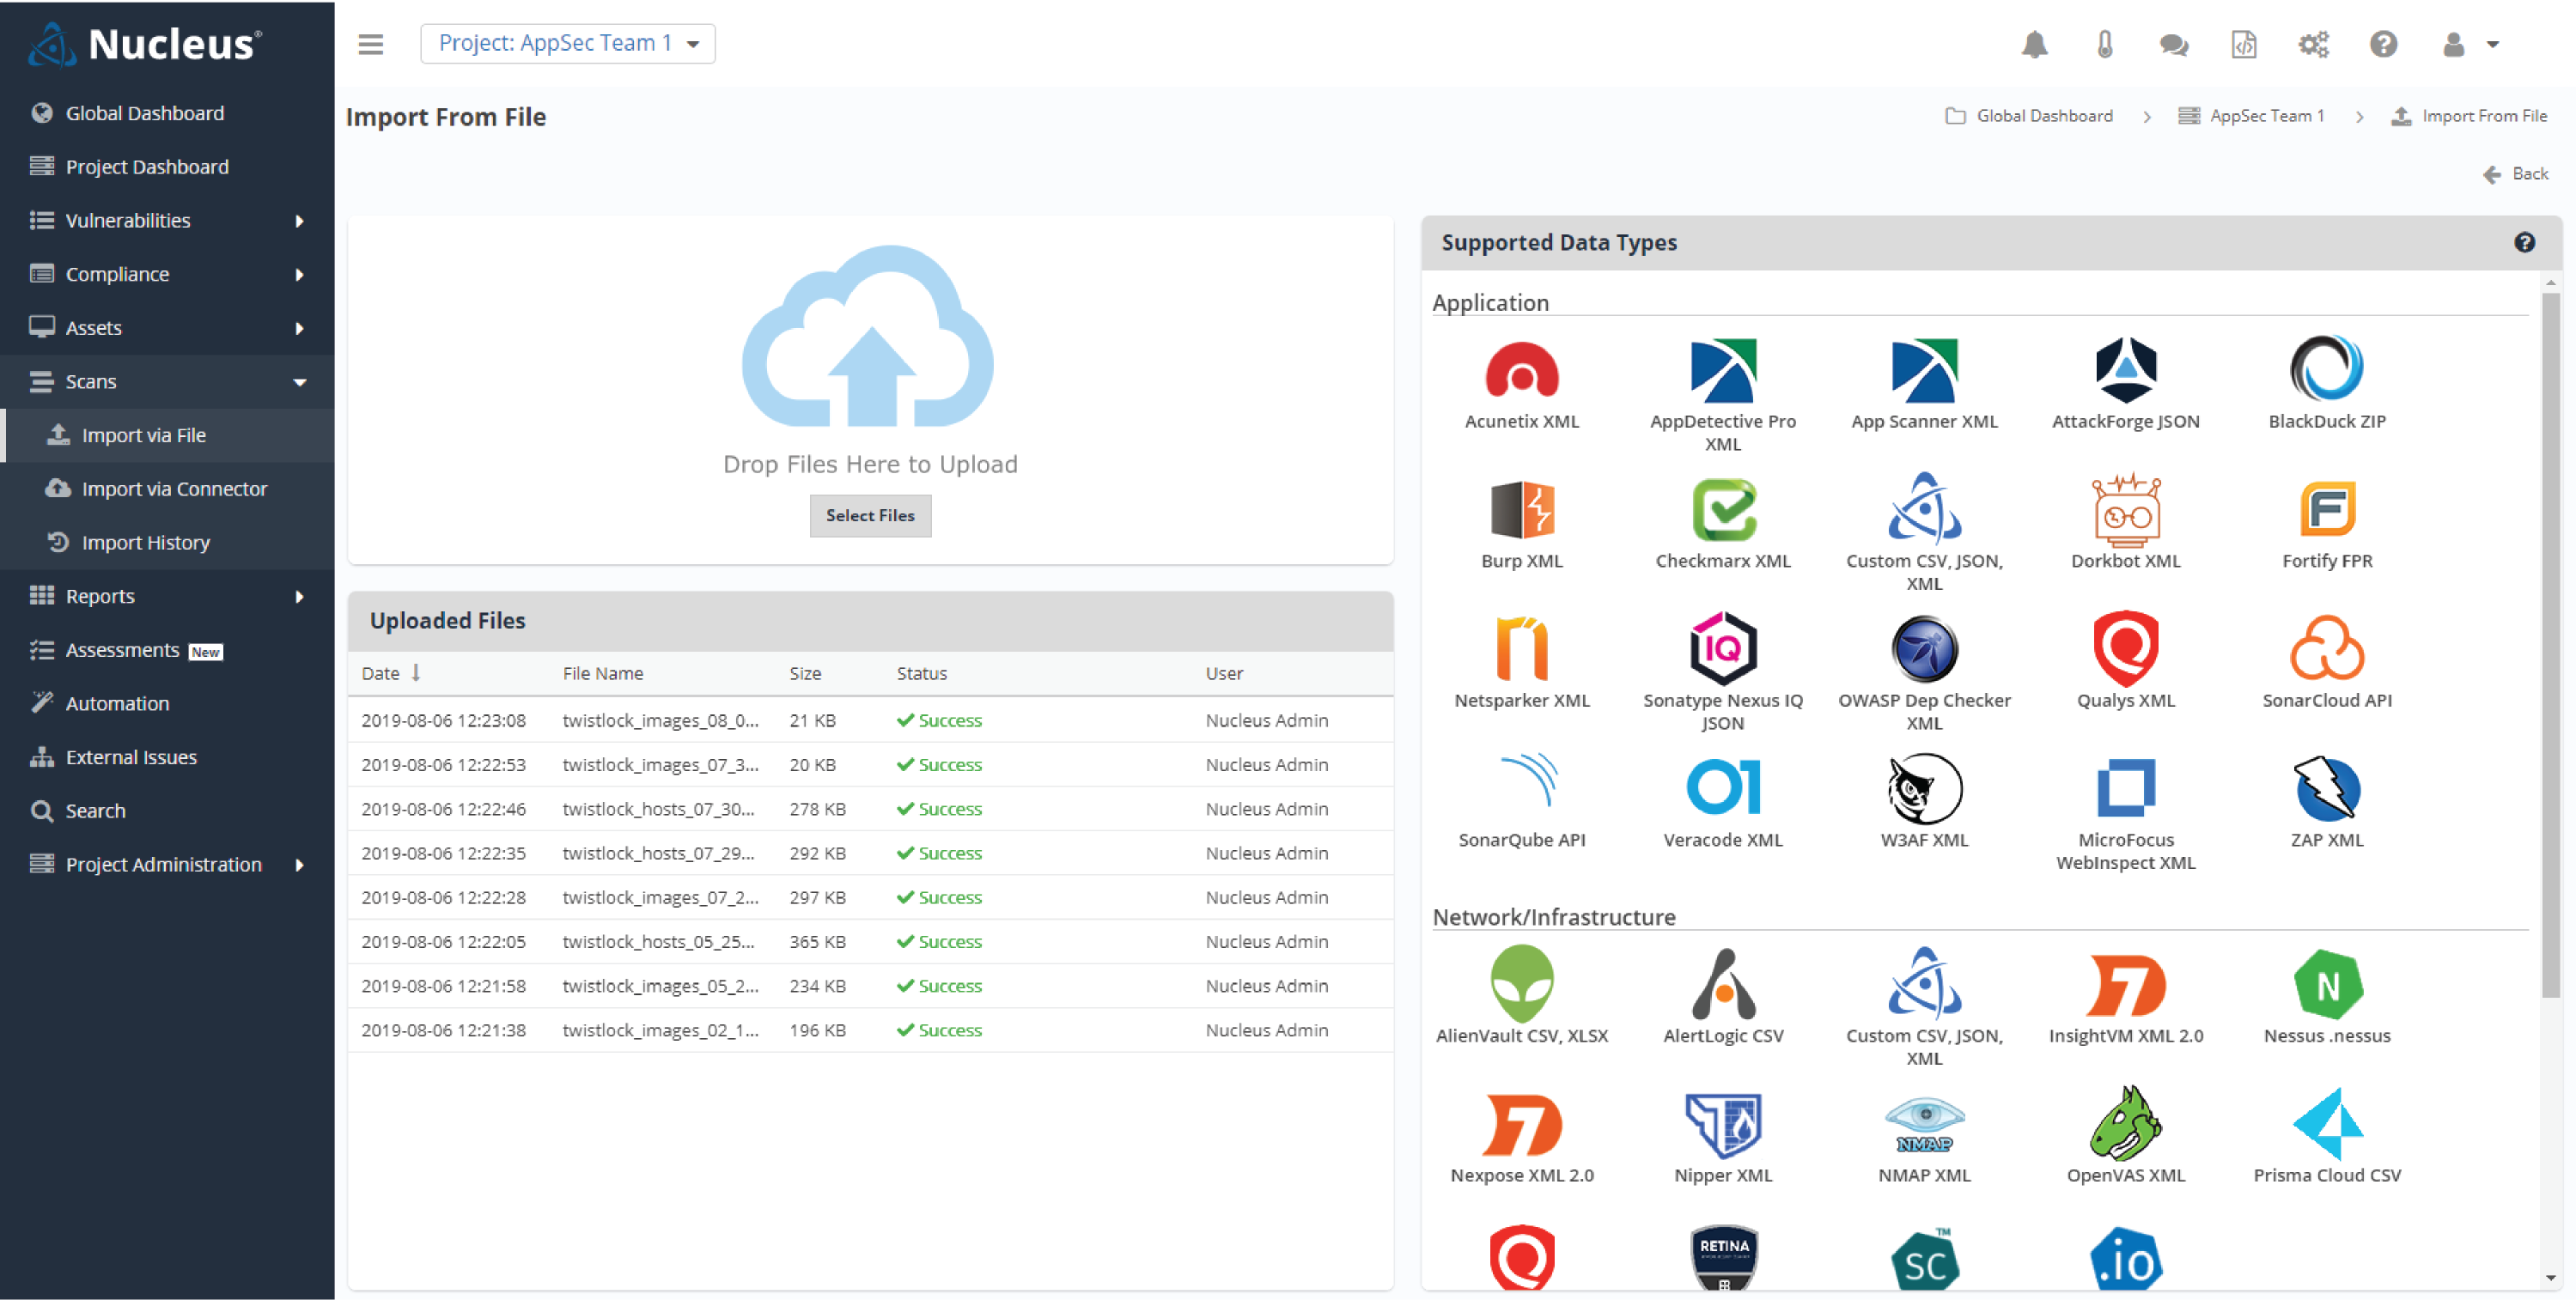Select the Burp XML icon
The width and height of the screenshot is (2576, 1300).
pyautogui.click(x=1521, y=510)
